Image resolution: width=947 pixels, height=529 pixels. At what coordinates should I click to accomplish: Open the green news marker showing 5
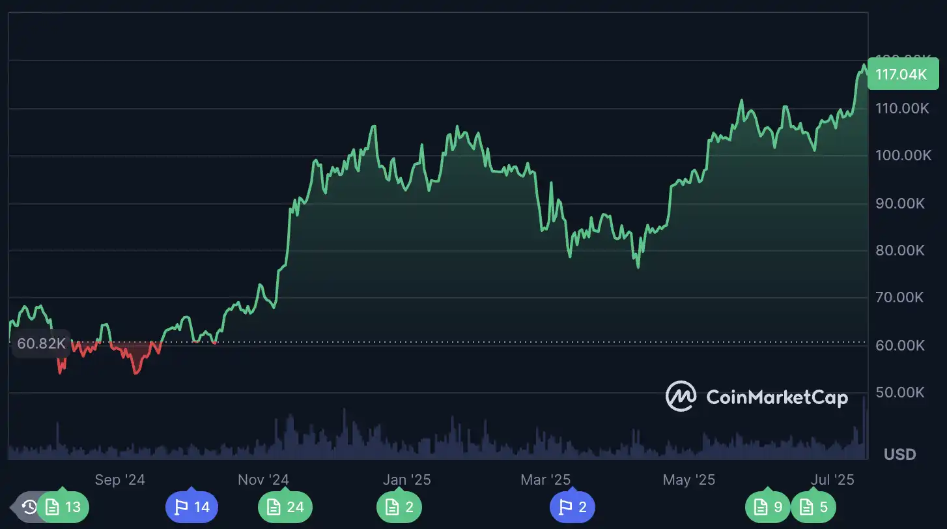(813, 507)
